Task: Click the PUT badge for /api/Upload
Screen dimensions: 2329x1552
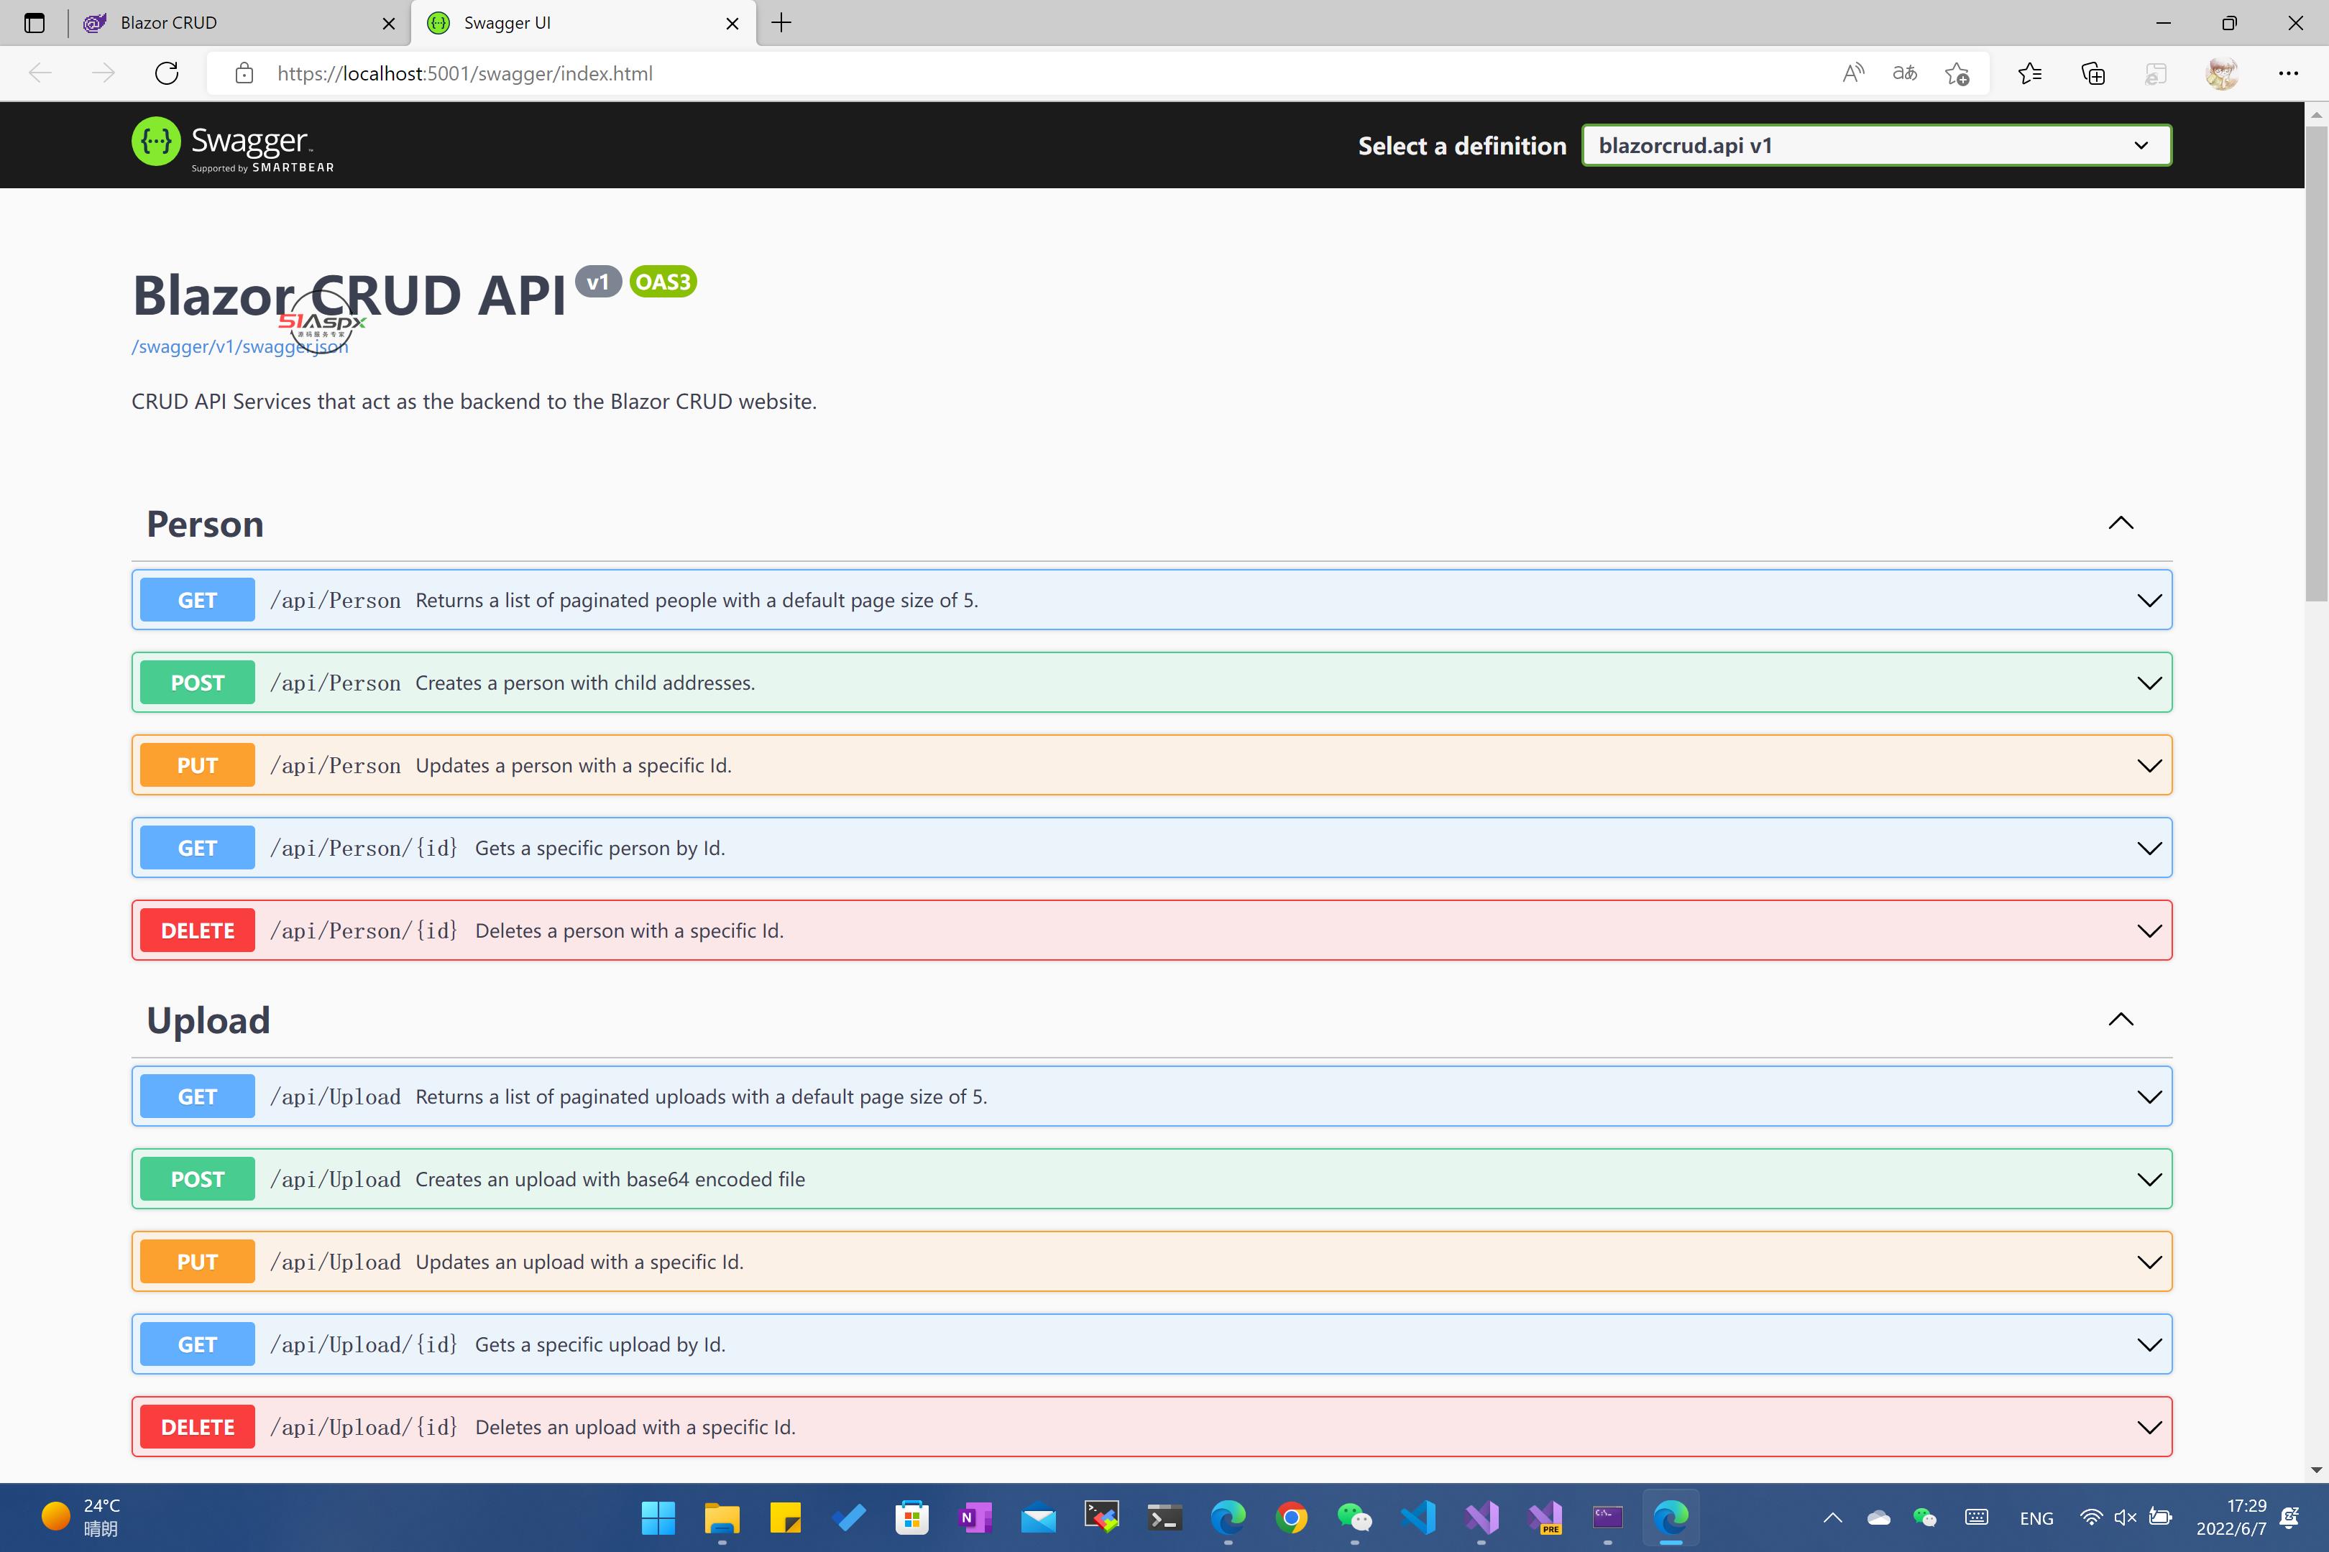Action: (197, 1262)
